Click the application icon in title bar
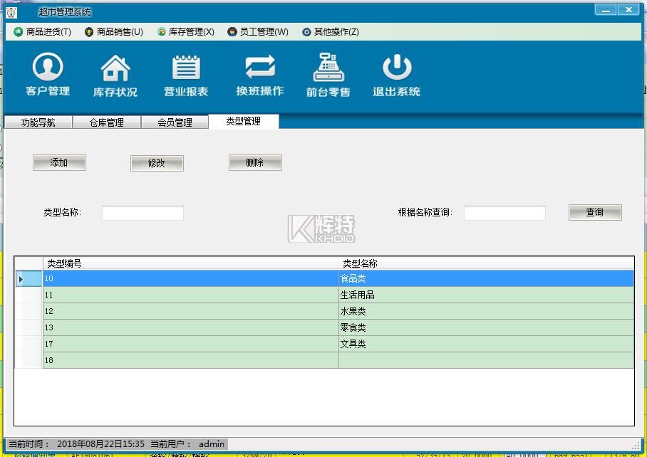Viewport: 647px width, 457px height. (11, 11)
